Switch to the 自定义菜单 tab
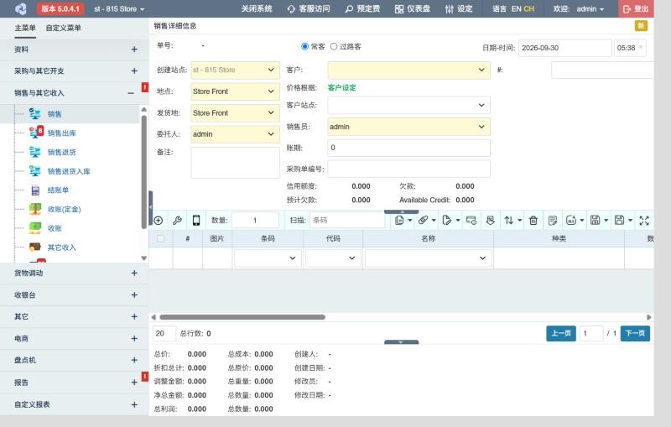Image resolution: width=671 pixels, height=427 pixels. click(x=64, y=28)
